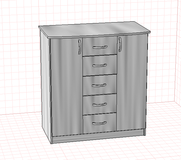181x160 pixels.
Task: Select the right cabinet door
Action: (x=132, y=83)
